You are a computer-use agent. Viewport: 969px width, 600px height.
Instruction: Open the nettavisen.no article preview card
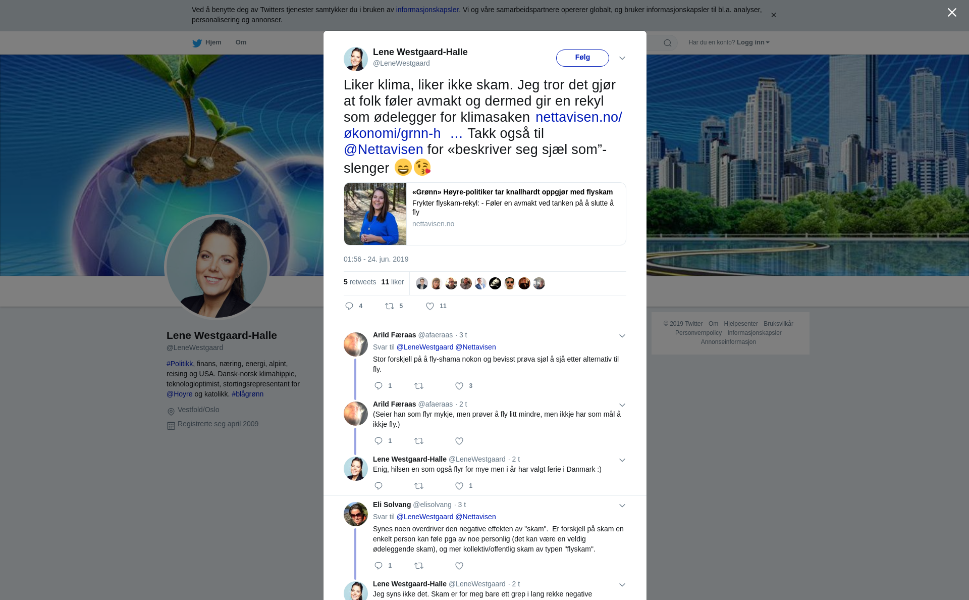[484, 214]
